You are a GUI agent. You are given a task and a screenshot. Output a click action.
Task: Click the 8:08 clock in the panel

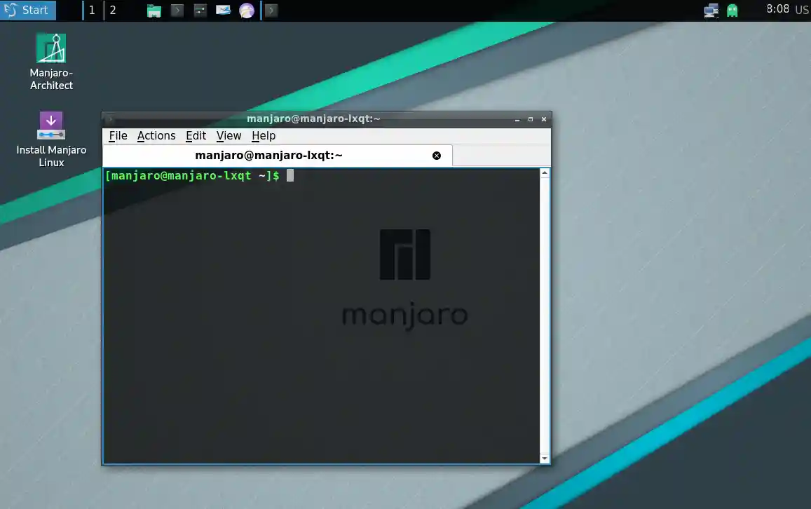tap(777, 9)
